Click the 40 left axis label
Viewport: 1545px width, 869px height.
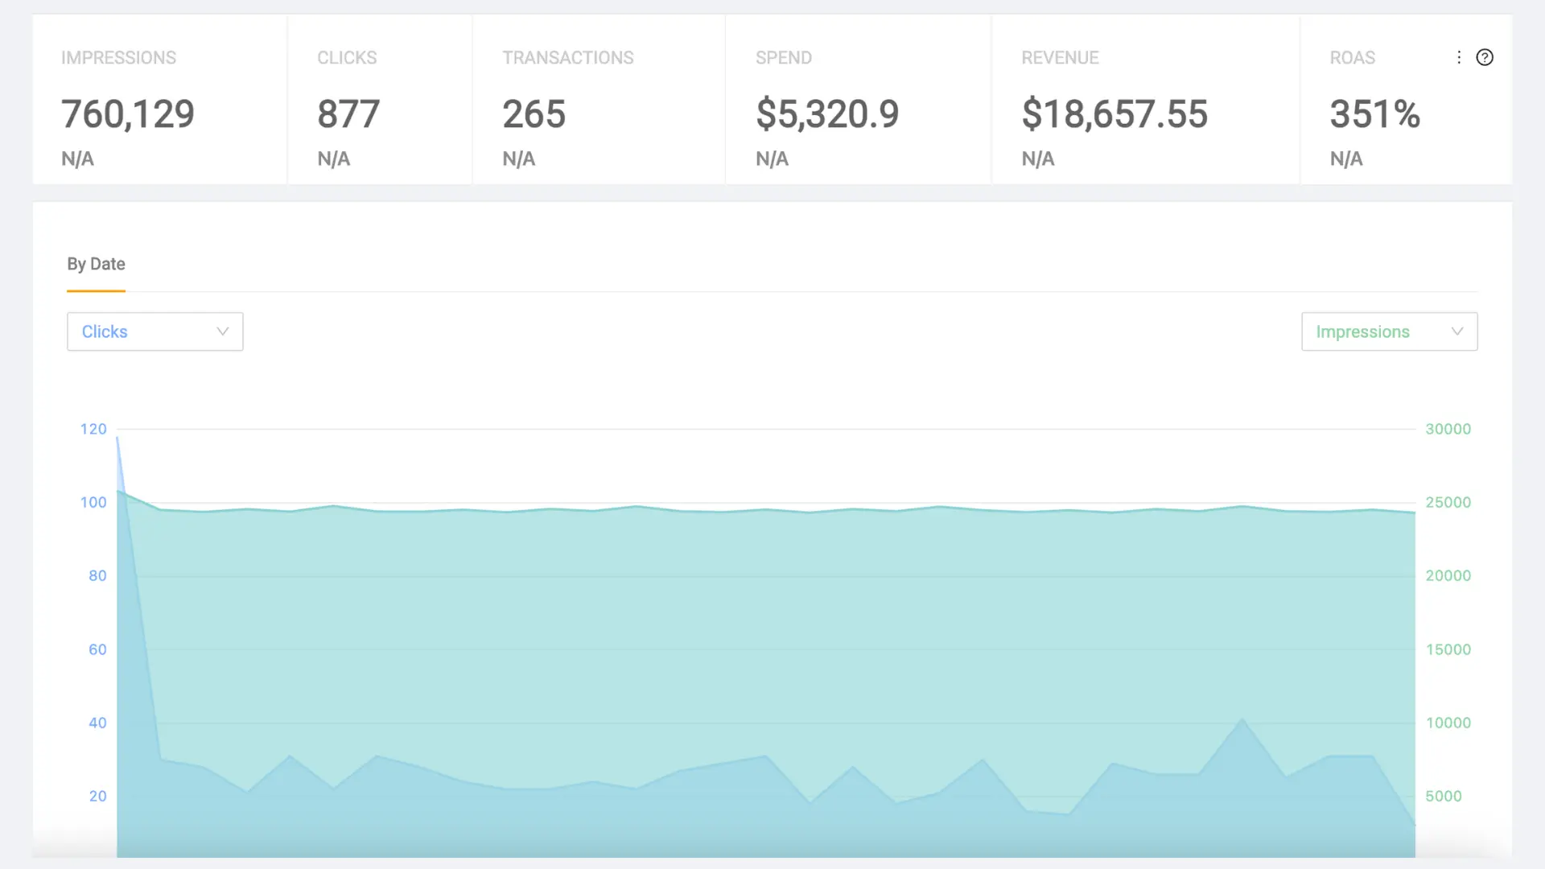pyautogui.click(x=97, y=723)
